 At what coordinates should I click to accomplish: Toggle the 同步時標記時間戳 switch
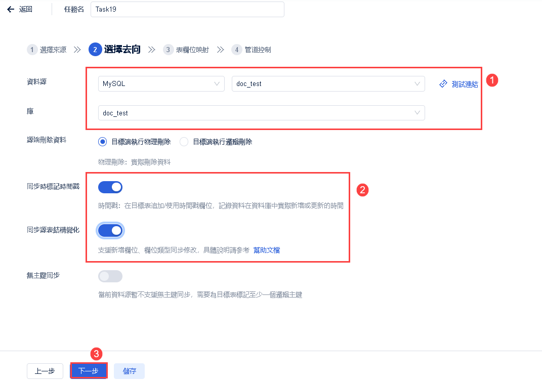click(x=110, y=187)
